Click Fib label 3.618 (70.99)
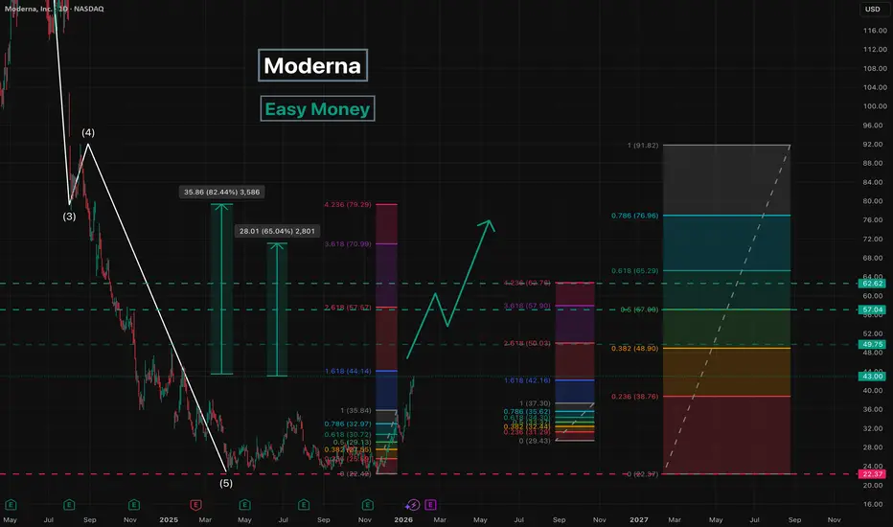The width and height of the screenshot is (893, 527). (x=348, y=243)
